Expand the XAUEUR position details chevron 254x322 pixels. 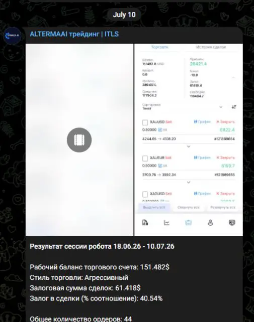[189, 183]
